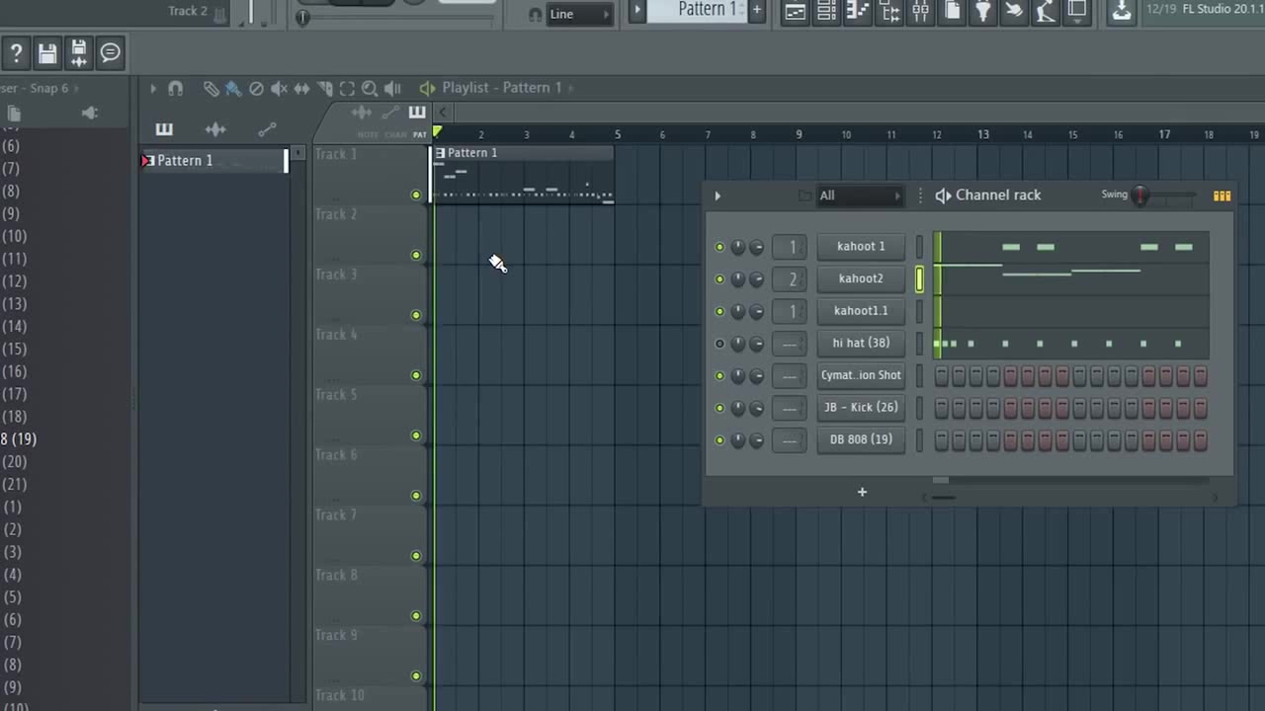Select the Delete tool in Playlist
1265x711 pixels.
coord(256,88)
